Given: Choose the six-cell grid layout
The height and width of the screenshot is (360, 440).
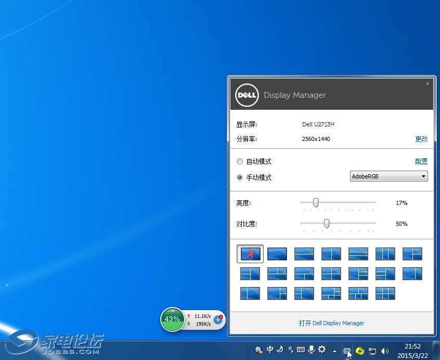Looking at the screenshot, I should tap(385, 293).
